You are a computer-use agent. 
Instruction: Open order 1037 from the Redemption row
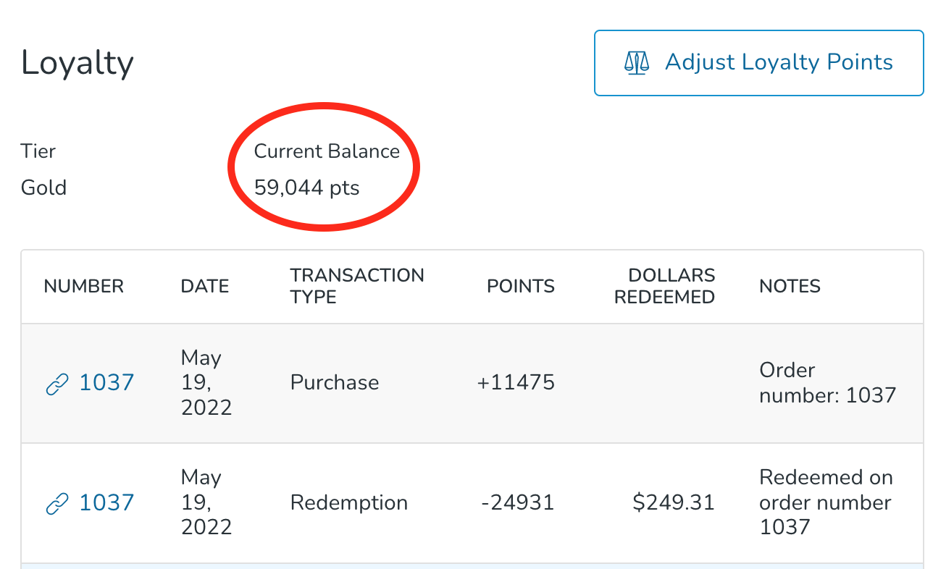click(106, 502)
